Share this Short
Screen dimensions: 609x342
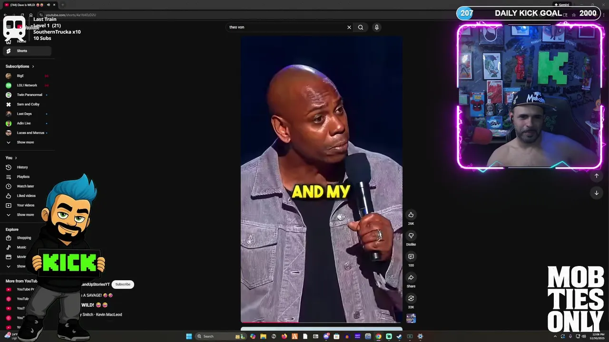pos(411,277)
